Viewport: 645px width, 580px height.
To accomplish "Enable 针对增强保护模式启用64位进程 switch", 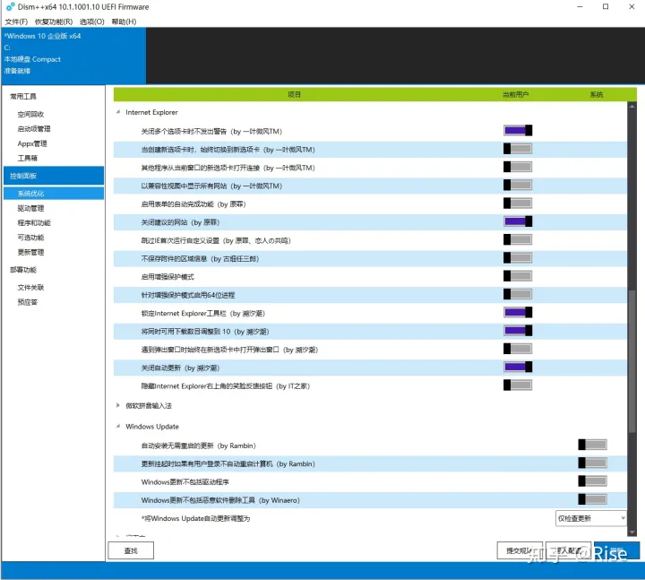I will pos(518,294).
